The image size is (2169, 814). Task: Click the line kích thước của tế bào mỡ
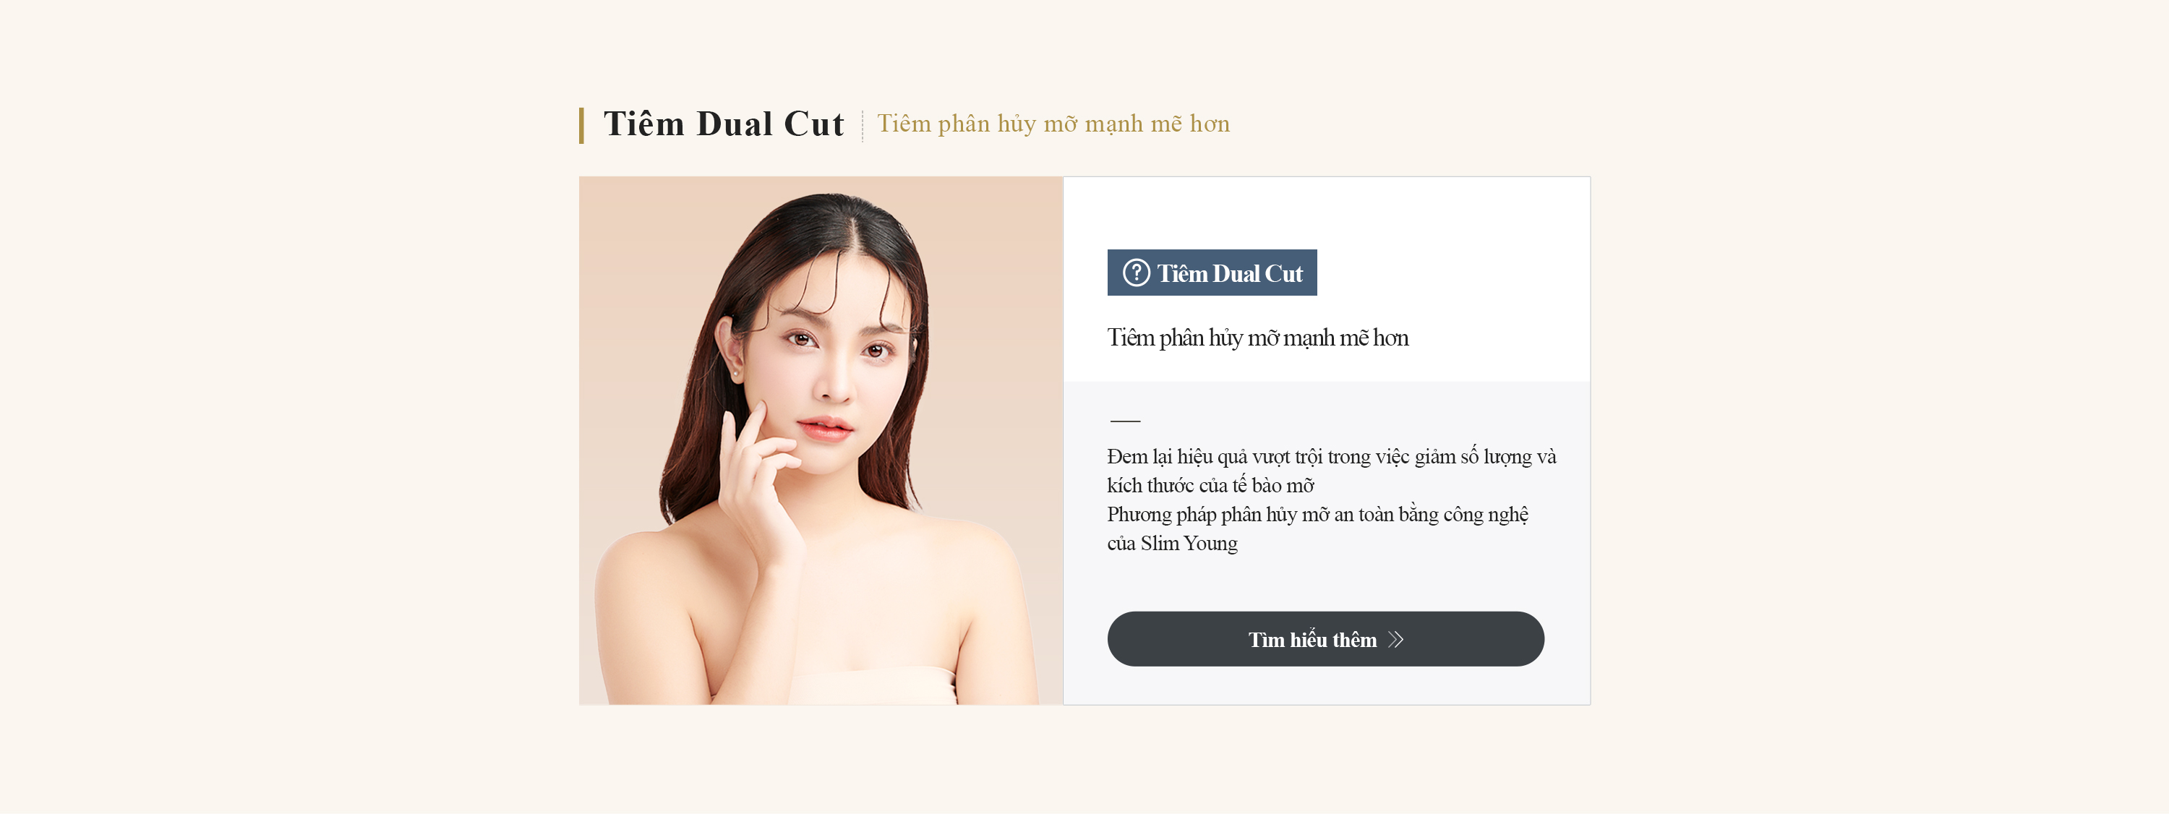point(1210,486)
